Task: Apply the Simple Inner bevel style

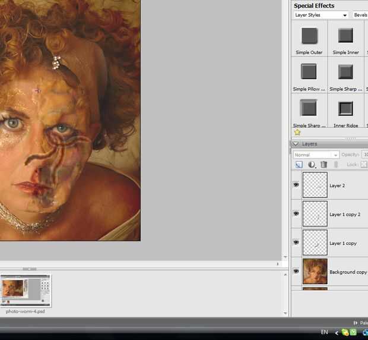Action: [345, 36]
